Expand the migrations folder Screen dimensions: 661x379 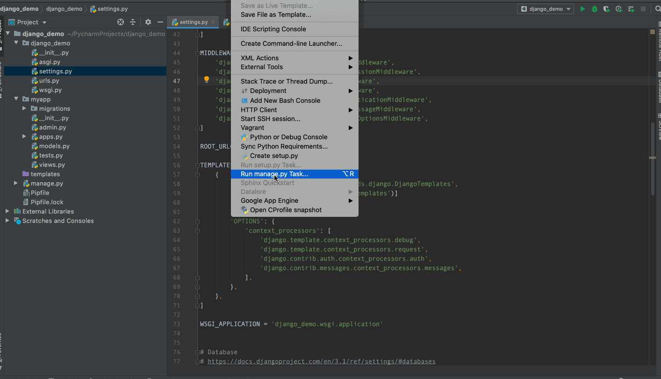(x=24, y=108)
